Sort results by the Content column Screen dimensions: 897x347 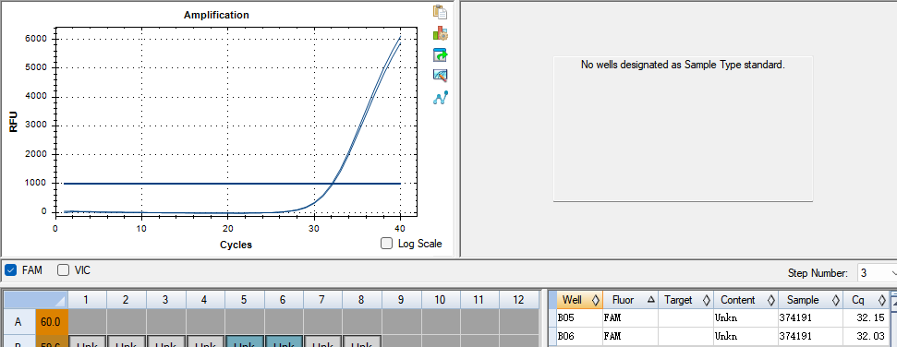(x=745, y=300)
